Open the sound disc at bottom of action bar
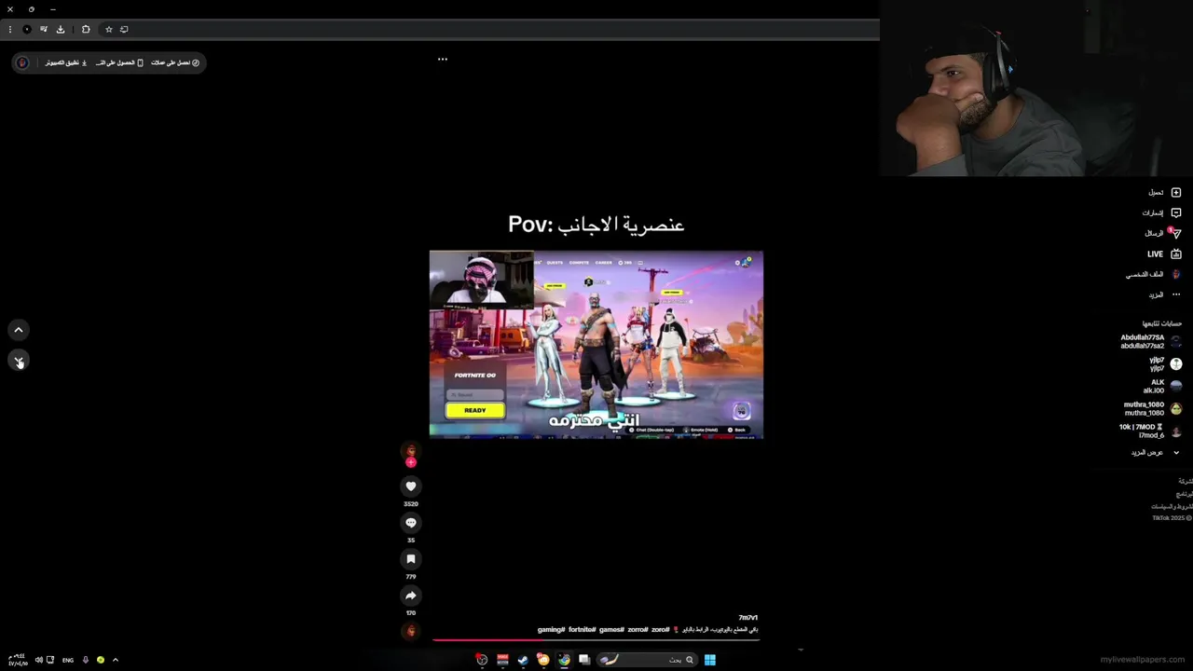Screen dimensions: 1193x671 (x=411, y=632)
